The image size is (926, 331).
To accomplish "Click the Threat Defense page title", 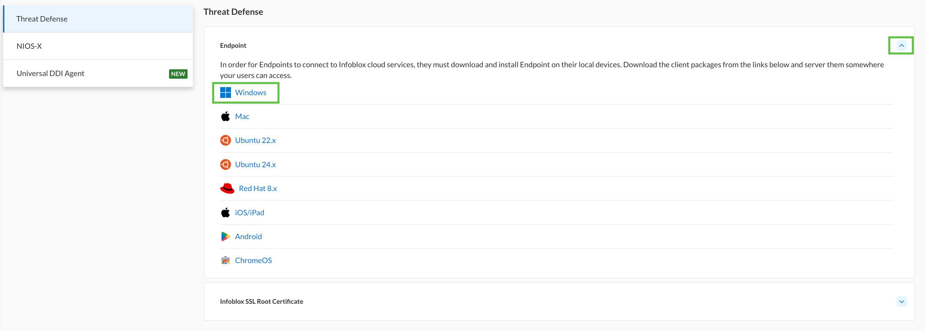I will tap(233, 12).
